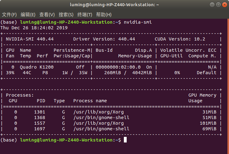229x154 pixels.
Task: Click the 0% GPU utilization value
Action: 177,73
